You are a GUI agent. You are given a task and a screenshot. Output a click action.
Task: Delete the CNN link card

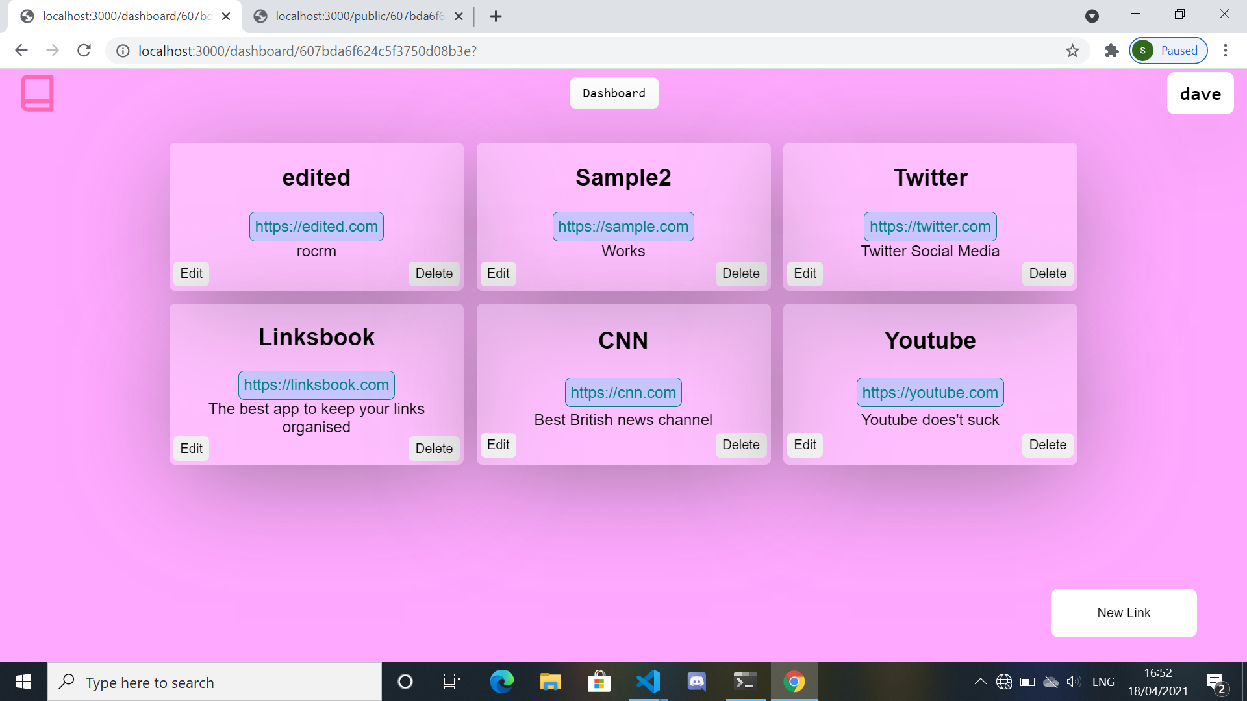click(x=741, y=445)
